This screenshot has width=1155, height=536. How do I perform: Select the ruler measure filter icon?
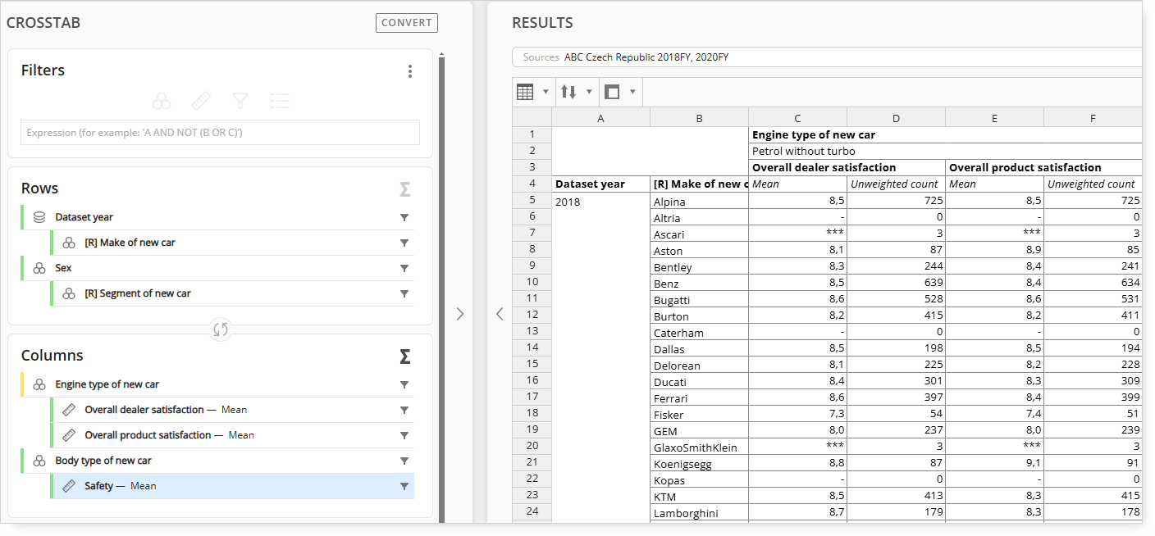click(201, 101)
